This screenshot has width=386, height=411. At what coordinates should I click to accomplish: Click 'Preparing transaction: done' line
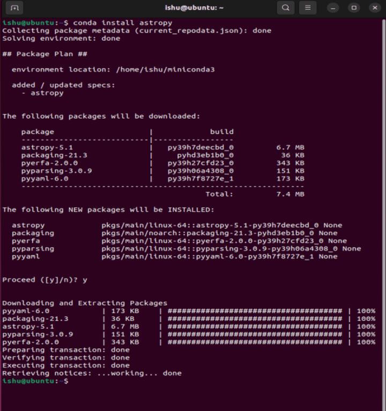pyautogui.click(x=66, y=350)
